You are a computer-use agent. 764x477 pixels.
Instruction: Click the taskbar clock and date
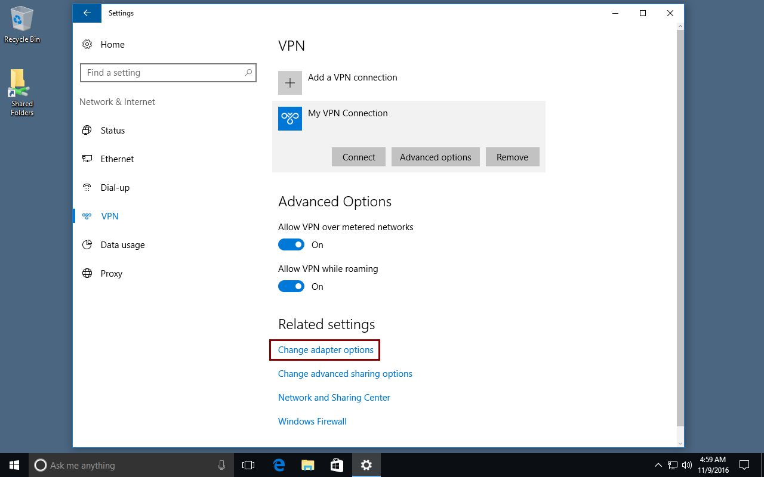(x=713, y=465)
